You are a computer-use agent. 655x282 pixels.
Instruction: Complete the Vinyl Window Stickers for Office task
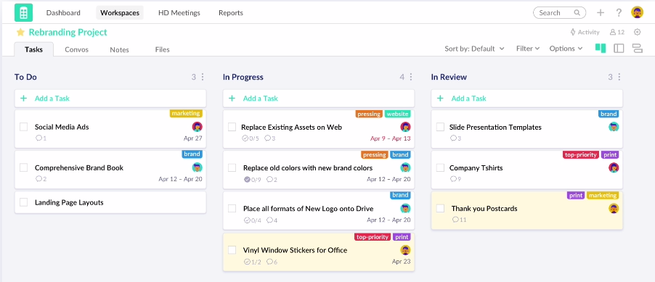[x=232, y=250]
